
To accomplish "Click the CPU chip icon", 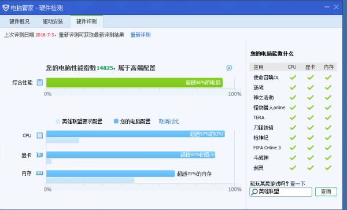I will [x=40, y=135].
